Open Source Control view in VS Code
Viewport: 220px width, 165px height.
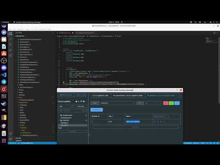[11, 45]
